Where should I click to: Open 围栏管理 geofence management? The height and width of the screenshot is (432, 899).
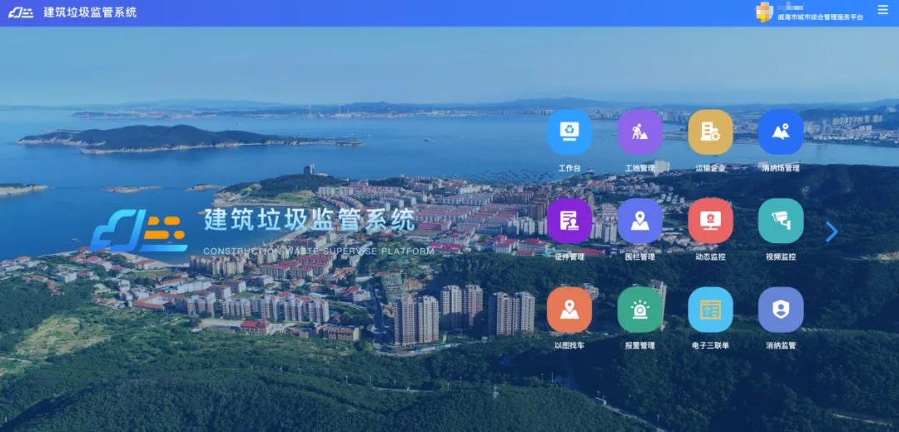click(x=639, y=221)
